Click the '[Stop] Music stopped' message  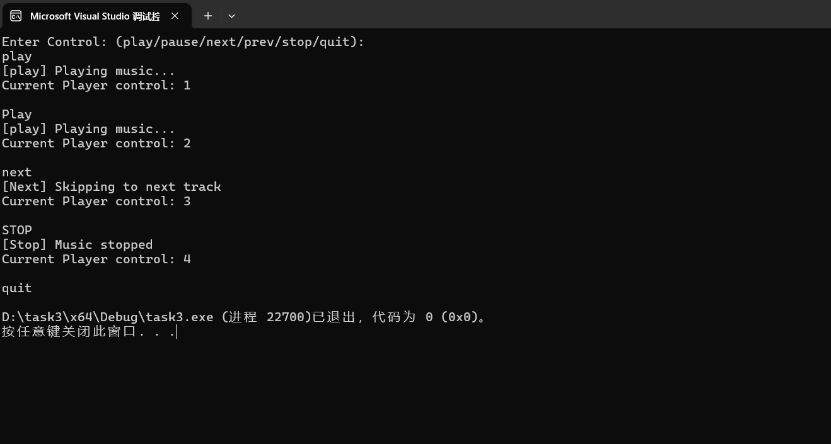77,245
